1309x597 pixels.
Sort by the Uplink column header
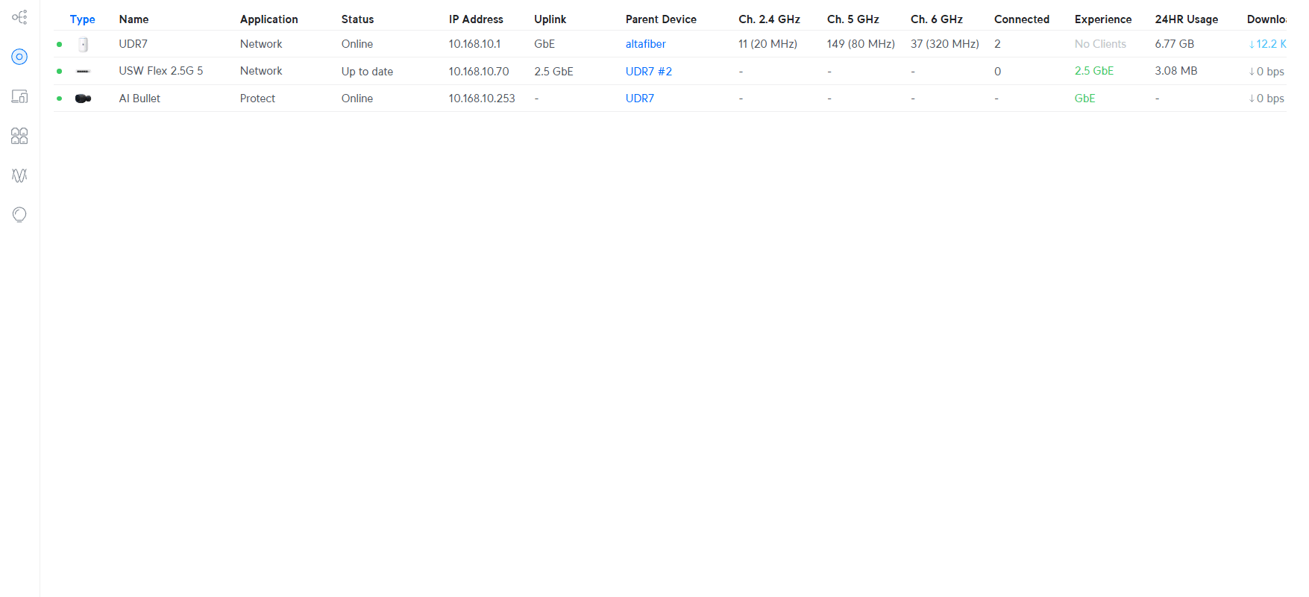tap(550, 19)
